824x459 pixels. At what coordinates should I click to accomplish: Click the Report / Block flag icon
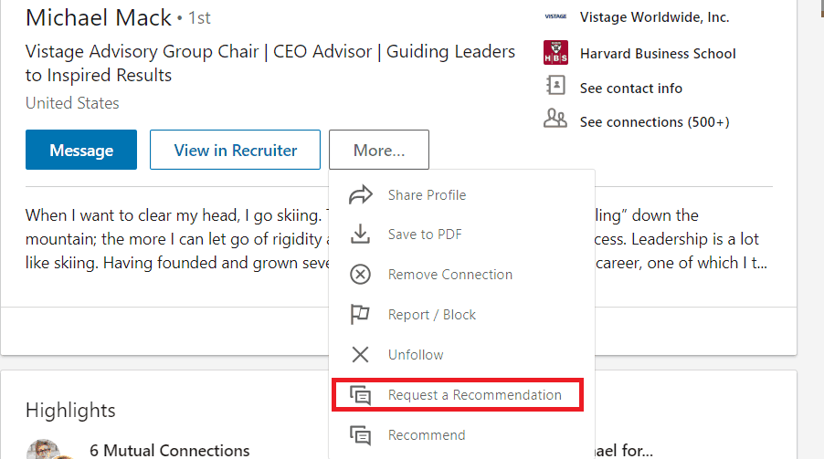[361, 315]
